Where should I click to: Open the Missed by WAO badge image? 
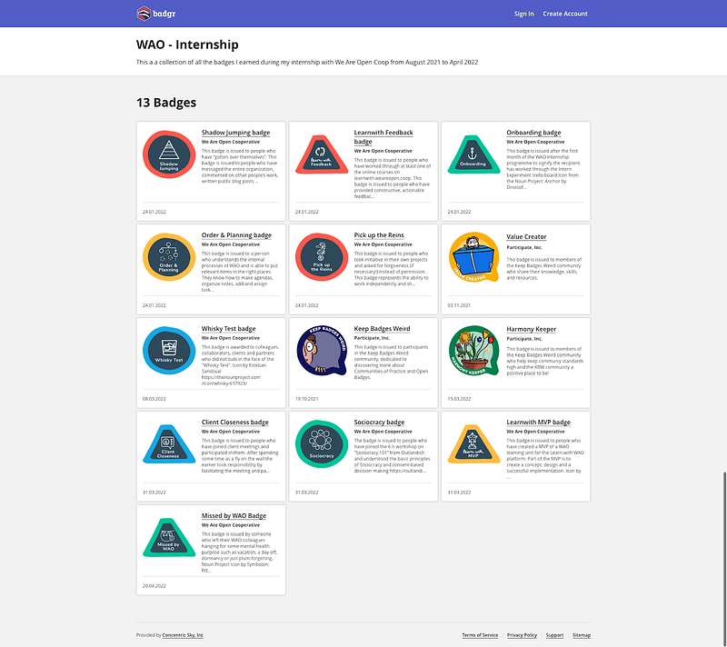[169, 538]
